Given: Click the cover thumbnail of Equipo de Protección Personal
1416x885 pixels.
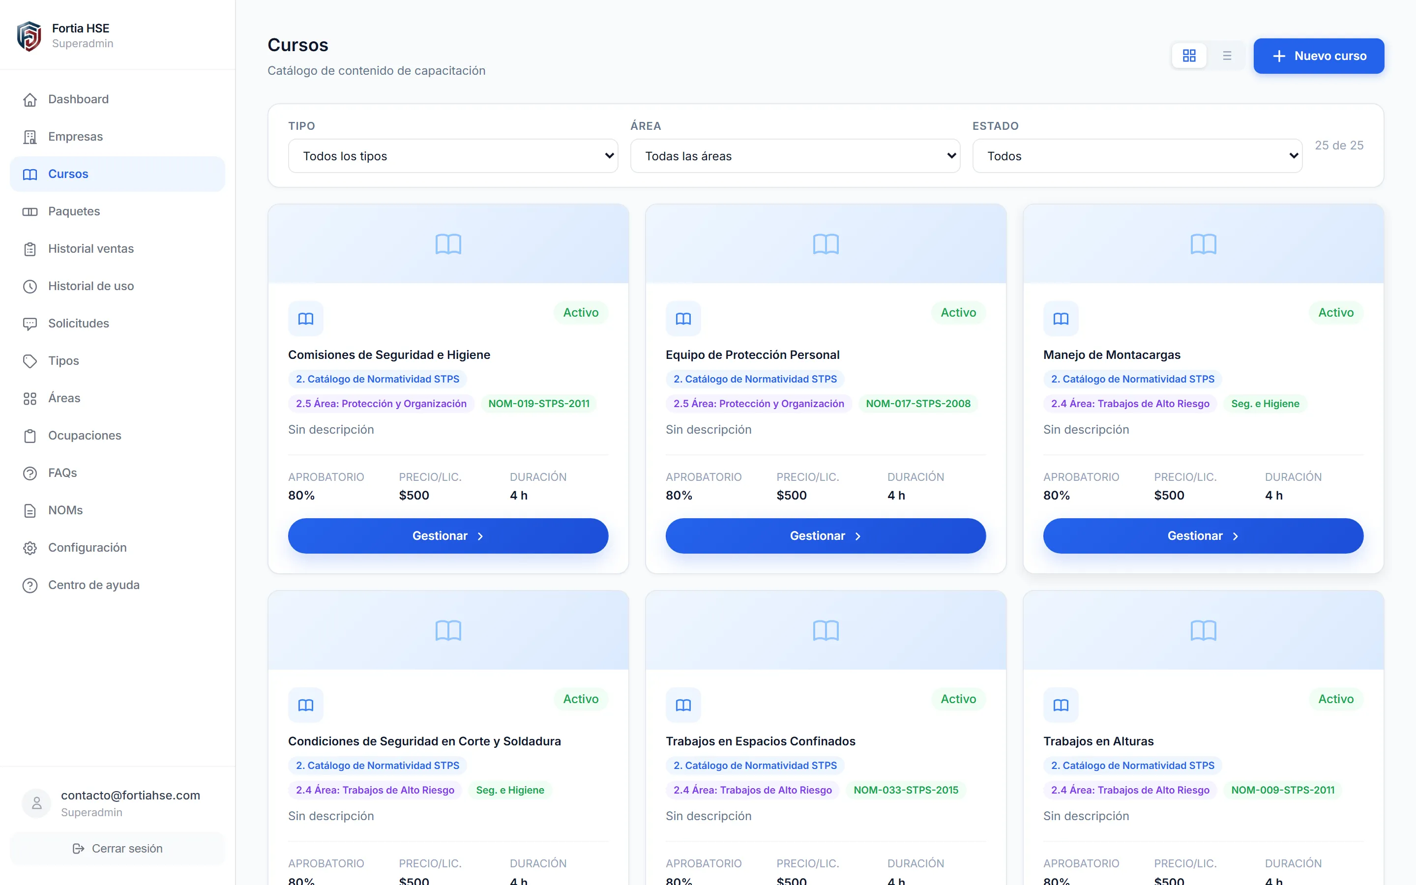Looking at the screenshot, I should pyautogui.click(x=826, y=244).
